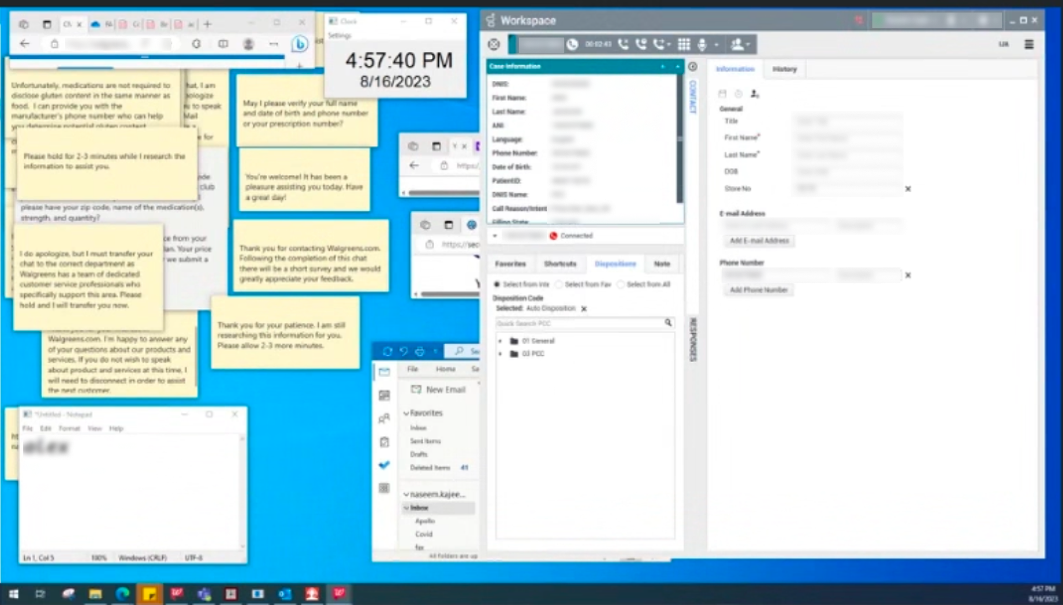Screen dimensions: 1063x605
Task: Click the Windows Start button
Action: point(13,594)
